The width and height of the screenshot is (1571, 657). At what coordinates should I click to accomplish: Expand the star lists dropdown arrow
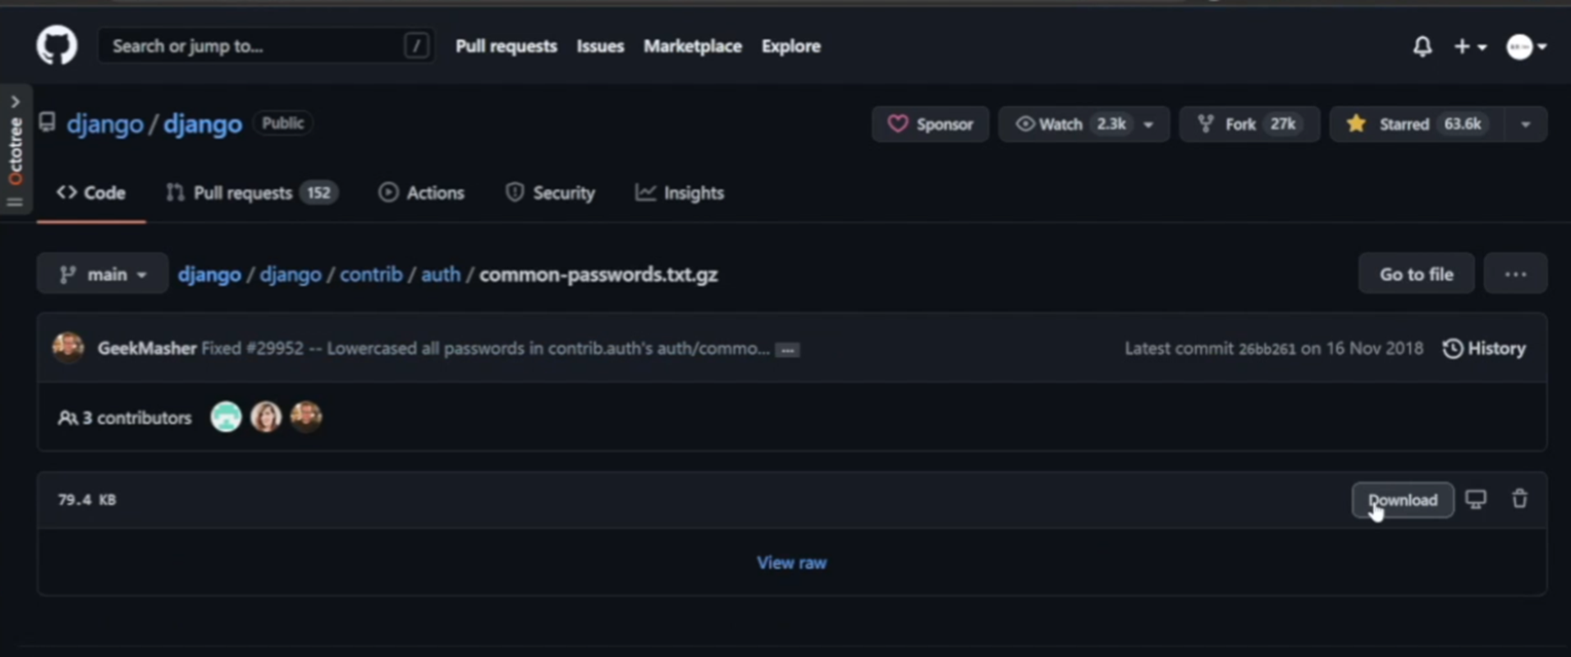(x=1526, y=125)
